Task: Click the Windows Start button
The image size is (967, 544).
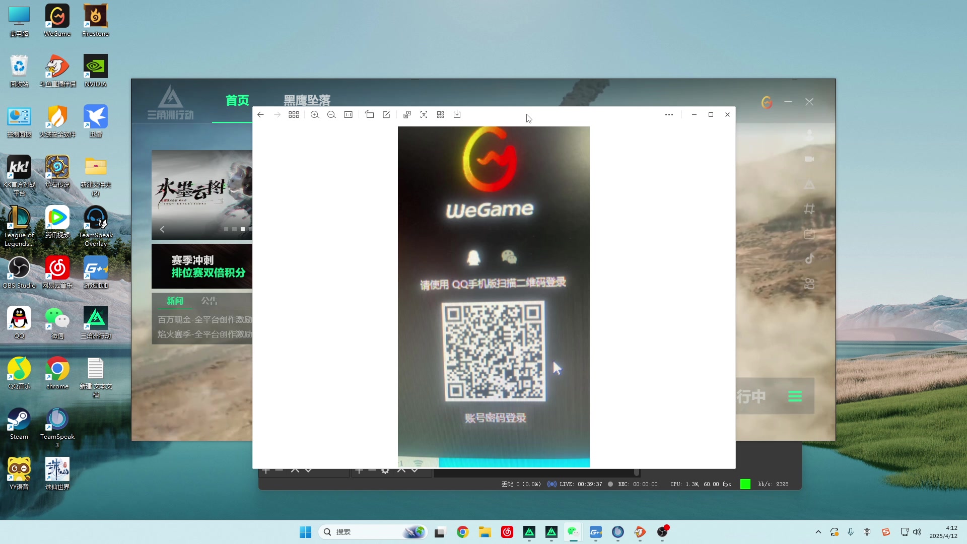Action: pos(305,532)
